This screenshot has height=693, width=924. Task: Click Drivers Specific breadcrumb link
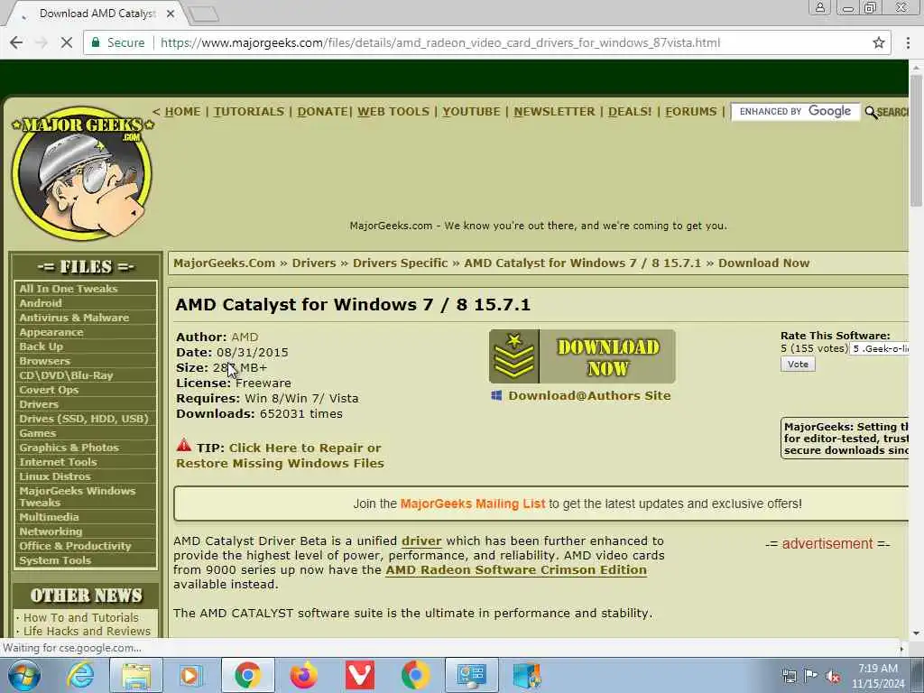click(400, 263)
